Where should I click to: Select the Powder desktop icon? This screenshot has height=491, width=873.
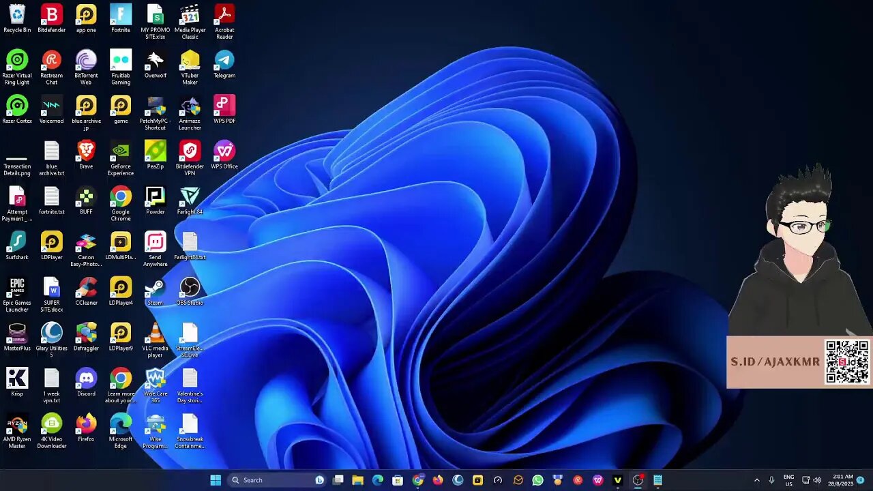(x=156, y=200)
